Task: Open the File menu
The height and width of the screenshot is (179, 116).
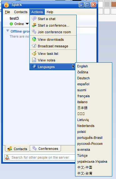Action: point(8,12)
